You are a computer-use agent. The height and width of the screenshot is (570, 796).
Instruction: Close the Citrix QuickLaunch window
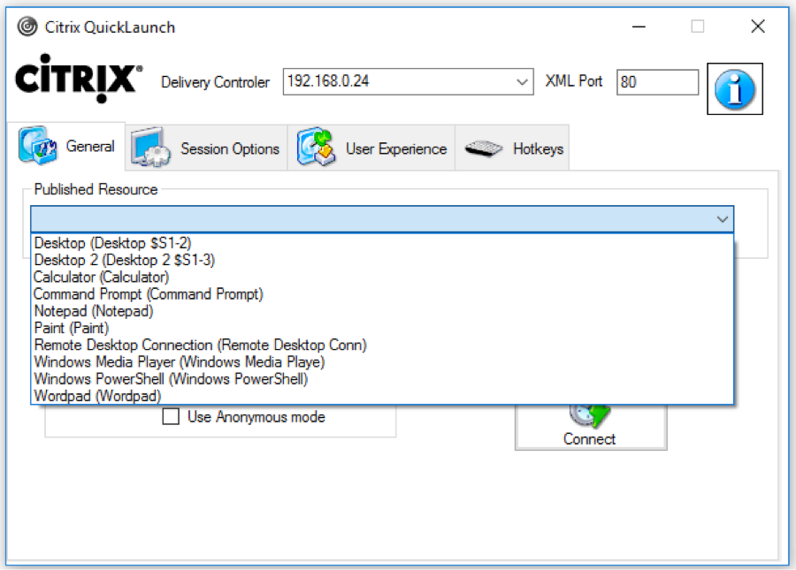(x=757, y=27)
